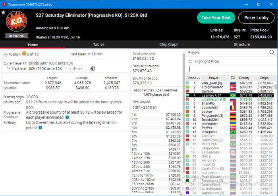Click the PokerStars spade title icon
Viewport: 278px width, 196px height.
4,4
